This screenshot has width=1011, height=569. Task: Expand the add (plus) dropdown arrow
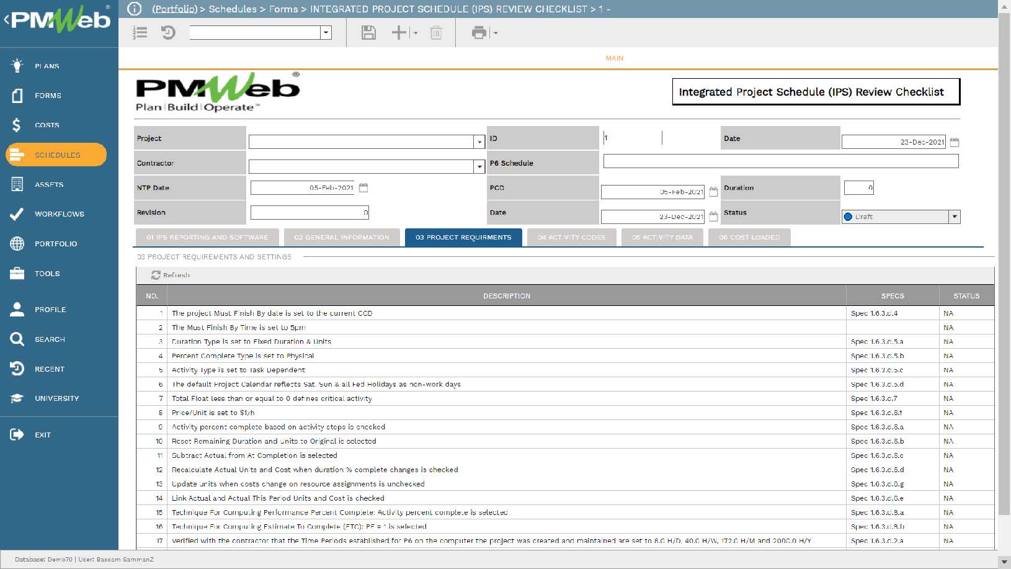tap(416, 33)
